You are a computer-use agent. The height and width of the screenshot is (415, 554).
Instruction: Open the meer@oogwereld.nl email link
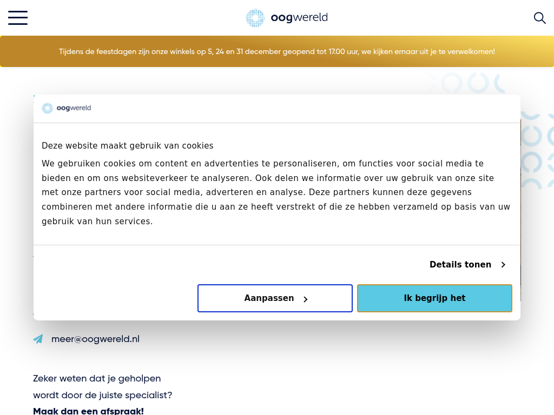pyautogui.click(x=95, y=339)
